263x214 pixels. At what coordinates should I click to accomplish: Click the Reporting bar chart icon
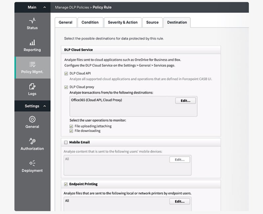tap(32, 43)
